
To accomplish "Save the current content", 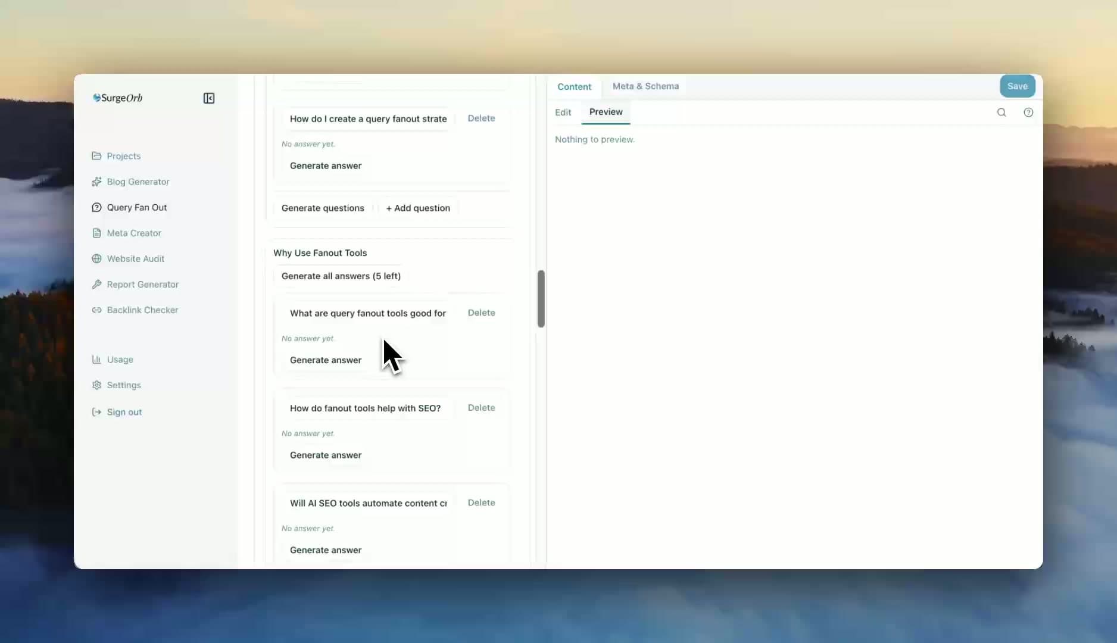I will 1016,85.
